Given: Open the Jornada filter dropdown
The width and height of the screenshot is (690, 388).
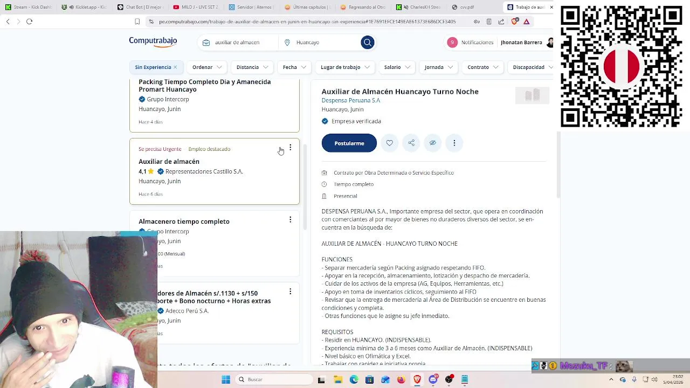Looking at the screenshot, I should coord(439,67).
